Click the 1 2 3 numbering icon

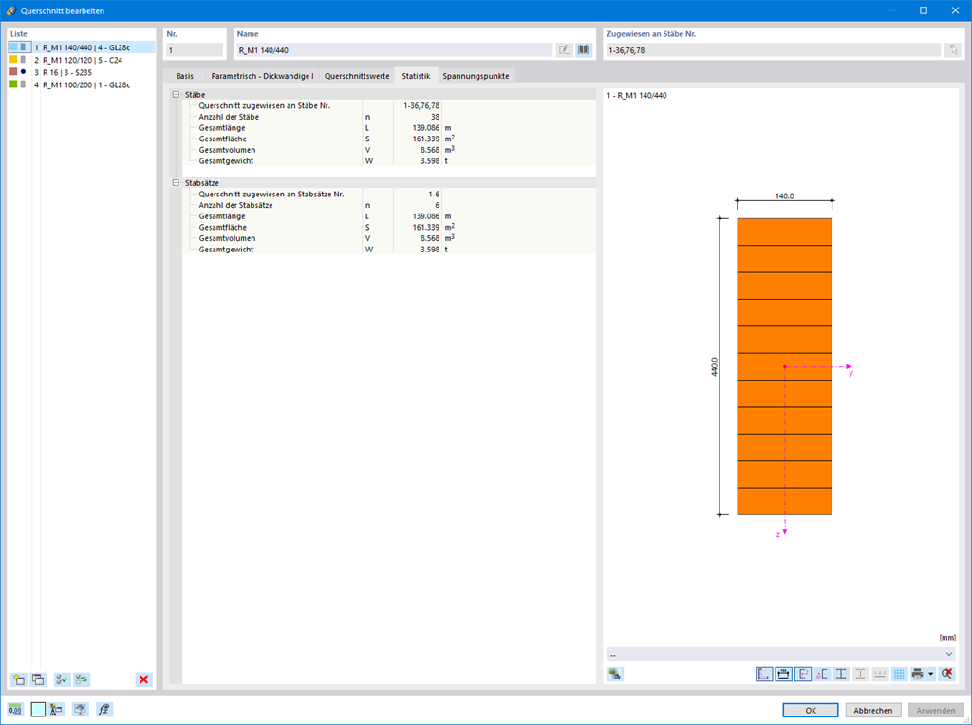pyautogui.click(x=880, y=674)
